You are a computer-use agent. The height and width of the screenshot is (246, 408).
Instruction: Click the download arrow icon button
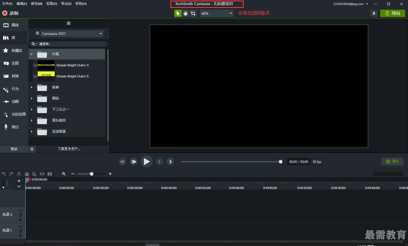click(x=374, y=13)
